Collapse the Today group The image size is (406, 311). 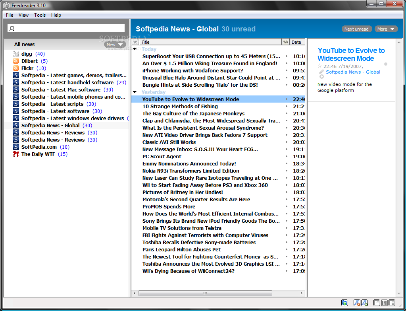(135, 49)
